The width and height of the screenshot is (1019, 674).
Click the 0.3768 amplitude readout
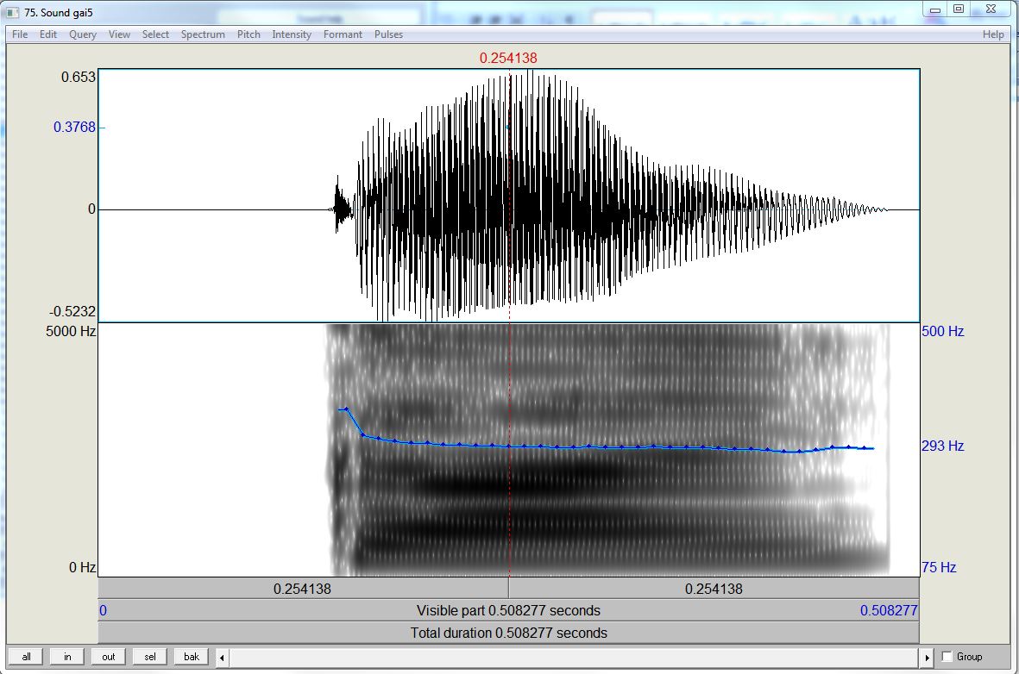(74, 128)
